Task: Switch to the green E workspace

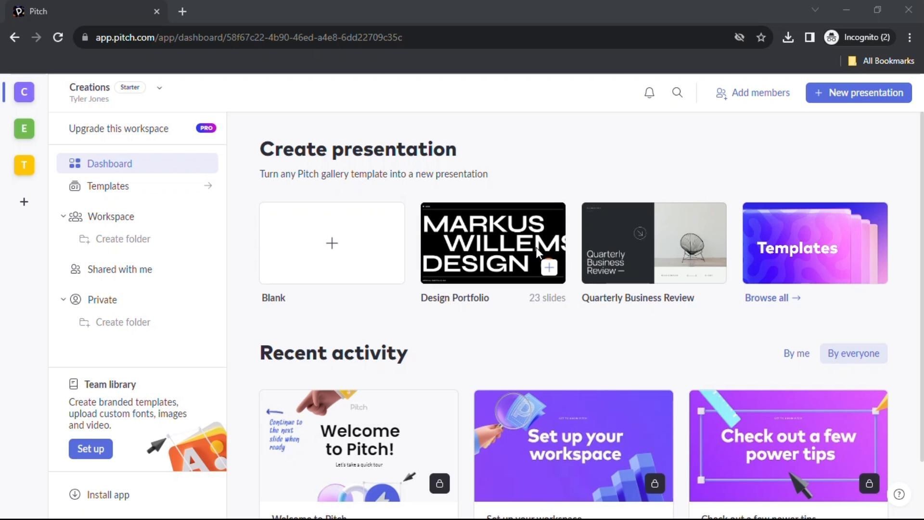Action: [x=24, y=129]
